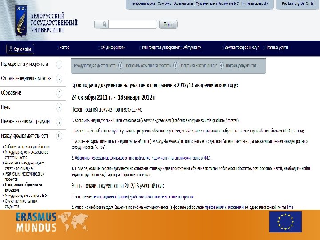Open the Об университете menu

pos(112,48)
